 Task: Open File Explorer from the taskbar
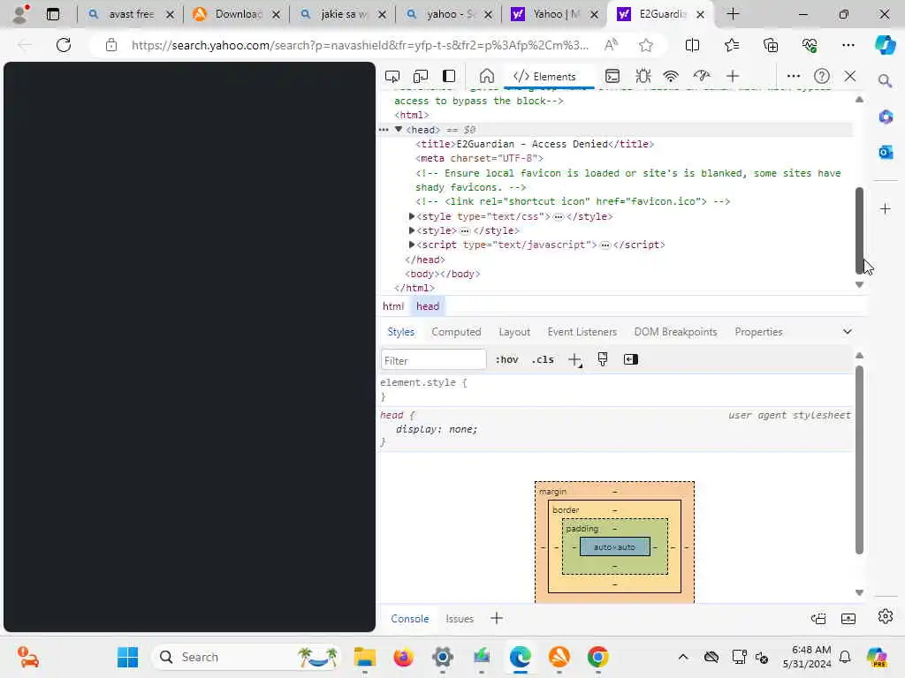(365, 657)
